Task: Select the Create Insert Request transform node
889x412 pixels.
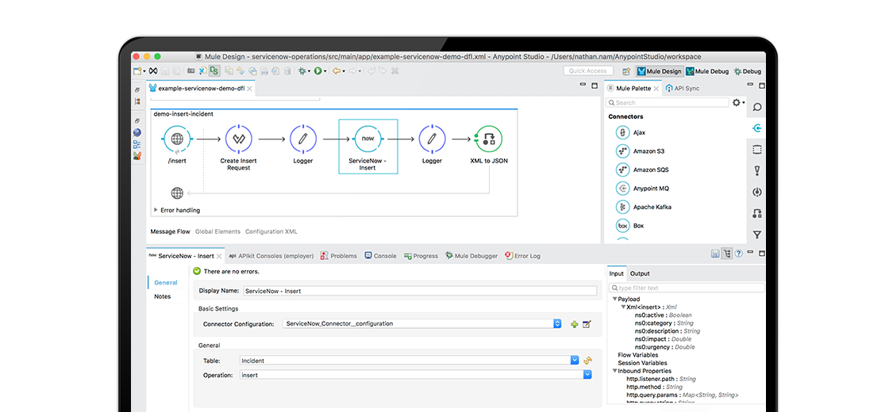Action: (239, 139)
